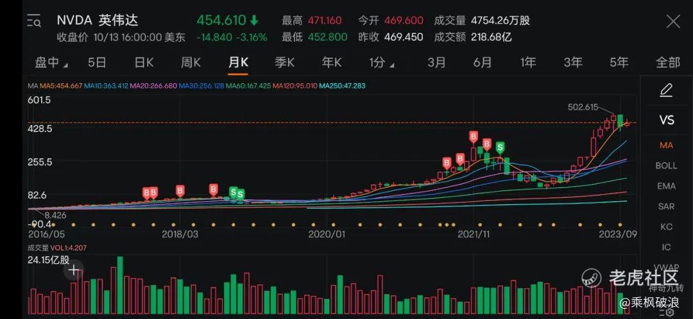Switch to the 年K yearly tab
Image resolution: width=693 pixels, height=319 pixels.
click(x=332, y=63)
